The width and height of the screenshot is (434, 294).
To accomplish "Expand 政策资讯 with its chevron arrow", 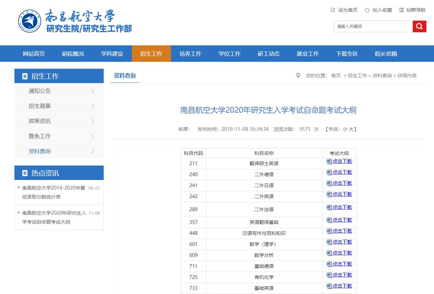I will [x=92, y=121].
